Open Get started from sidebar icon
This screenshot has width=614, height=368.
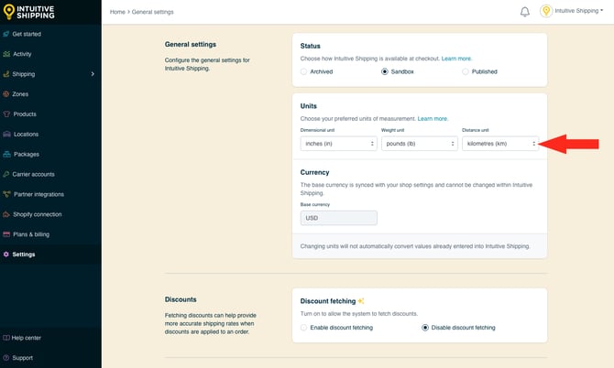(6, 34)
